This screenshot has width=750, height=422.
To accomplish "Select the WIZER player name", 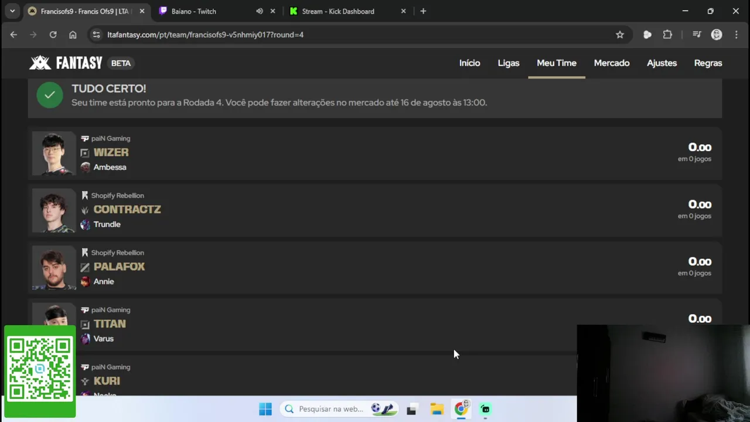I will tap(111, 152).
